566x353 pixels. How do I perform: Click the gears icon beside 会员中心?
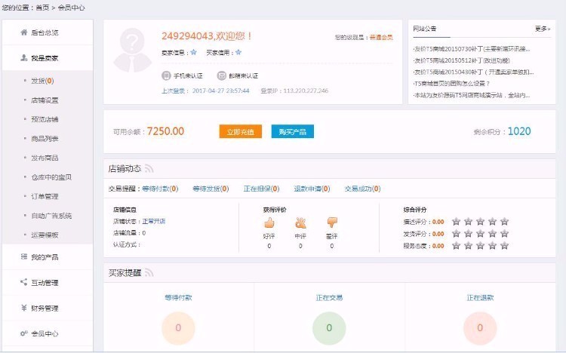[x=24, y=333]
